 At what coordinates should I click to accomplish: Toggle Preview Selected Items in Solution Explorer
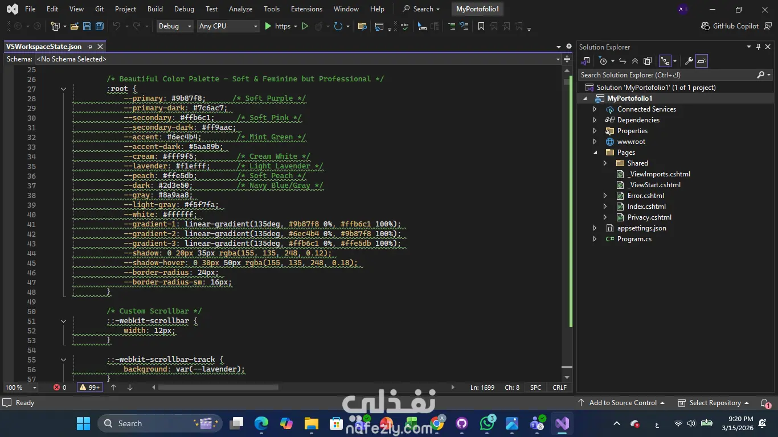pos(702,61)
